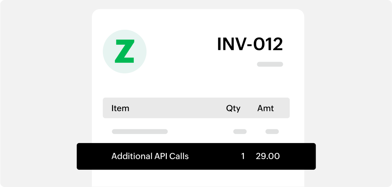Click the "INV" prefix of the invoice number
The height and width of the screenshot is (187, 392).
tap(230, 44)
